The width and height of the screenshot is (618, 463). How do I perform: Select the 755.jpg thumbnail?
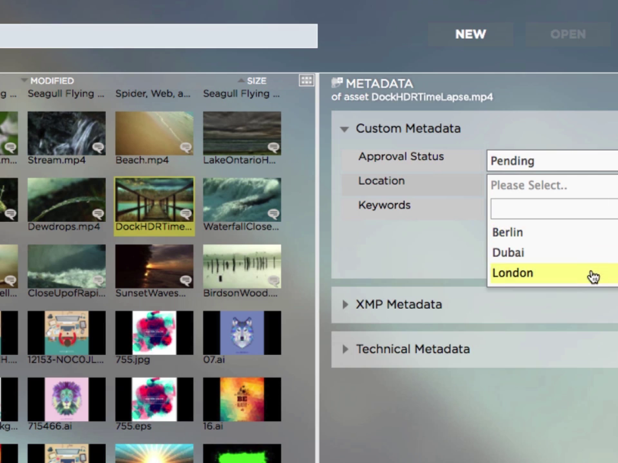click(154, 333)
